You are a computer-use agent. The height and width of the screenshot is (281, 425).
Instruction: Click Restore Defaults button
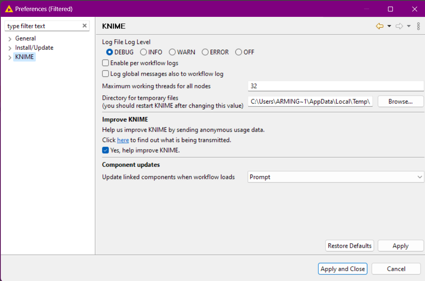click(x=349, y=246)
